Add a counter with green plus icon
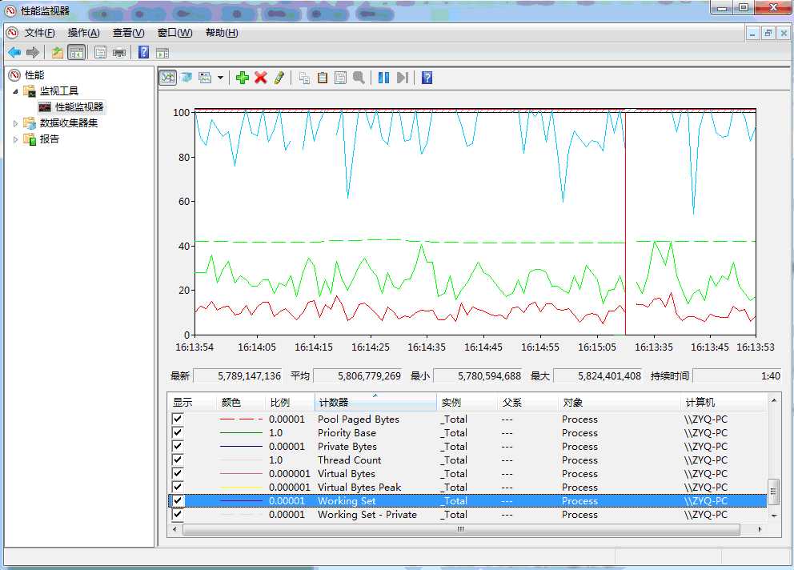This screenshot has height=570, width=794. 243,78
